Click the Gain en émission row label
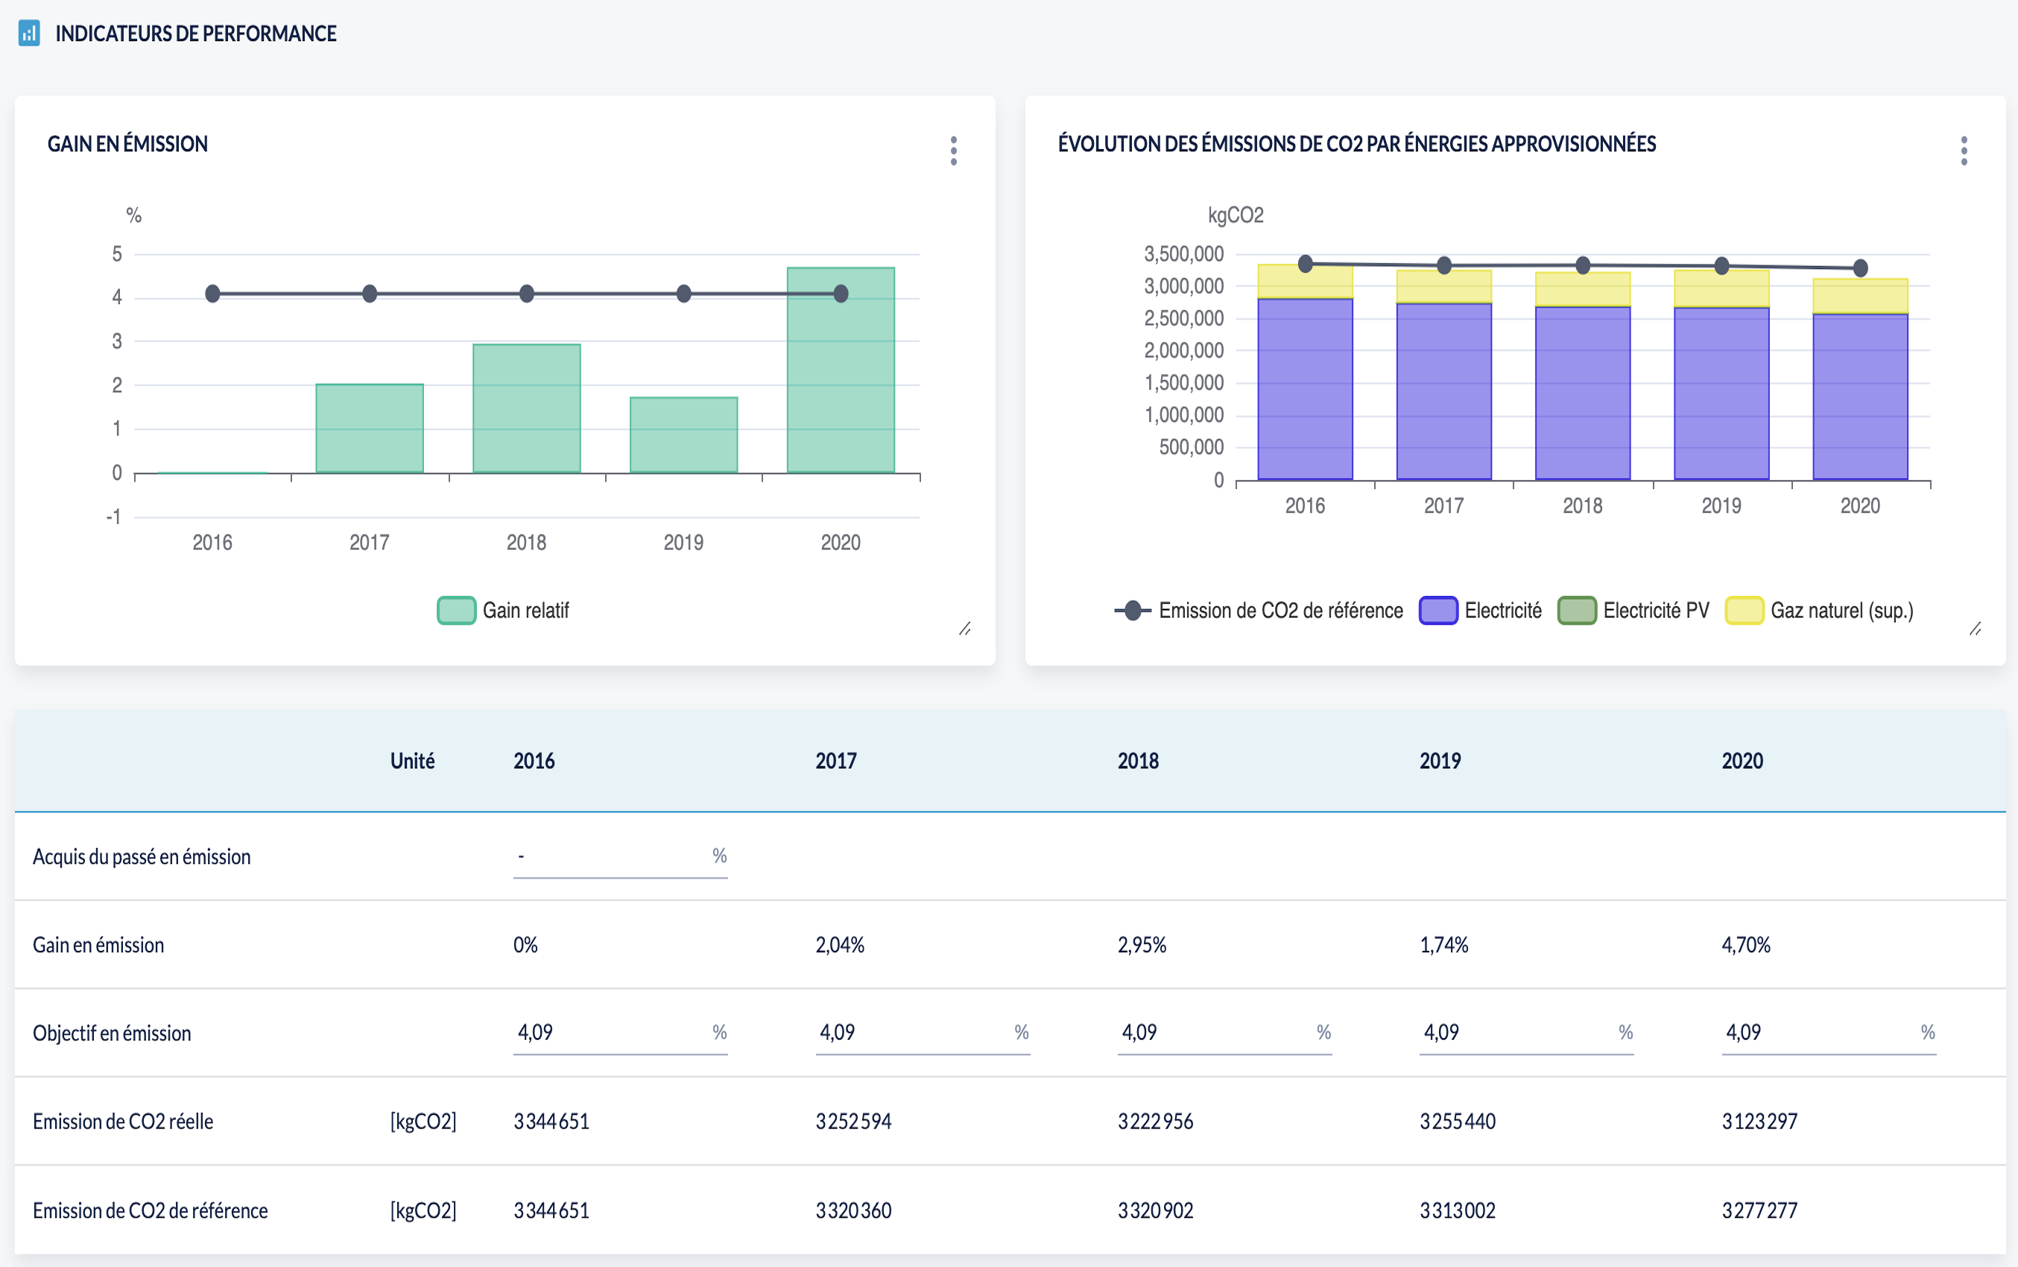Screen dimensions: 2018x1267 [x=98, y=945]
